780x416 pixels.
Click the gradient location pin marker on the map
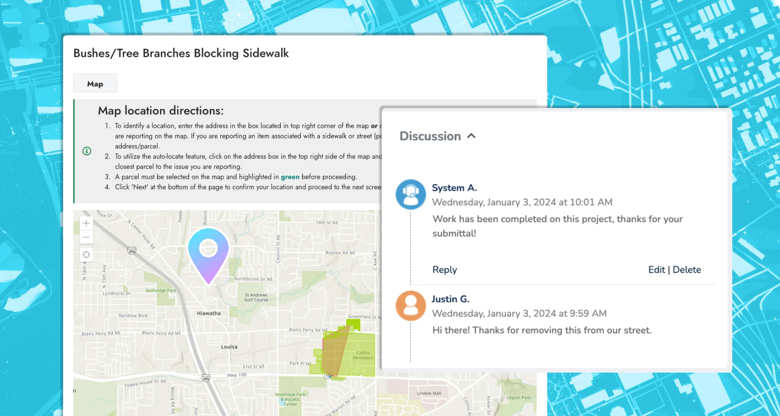(208, 252)
